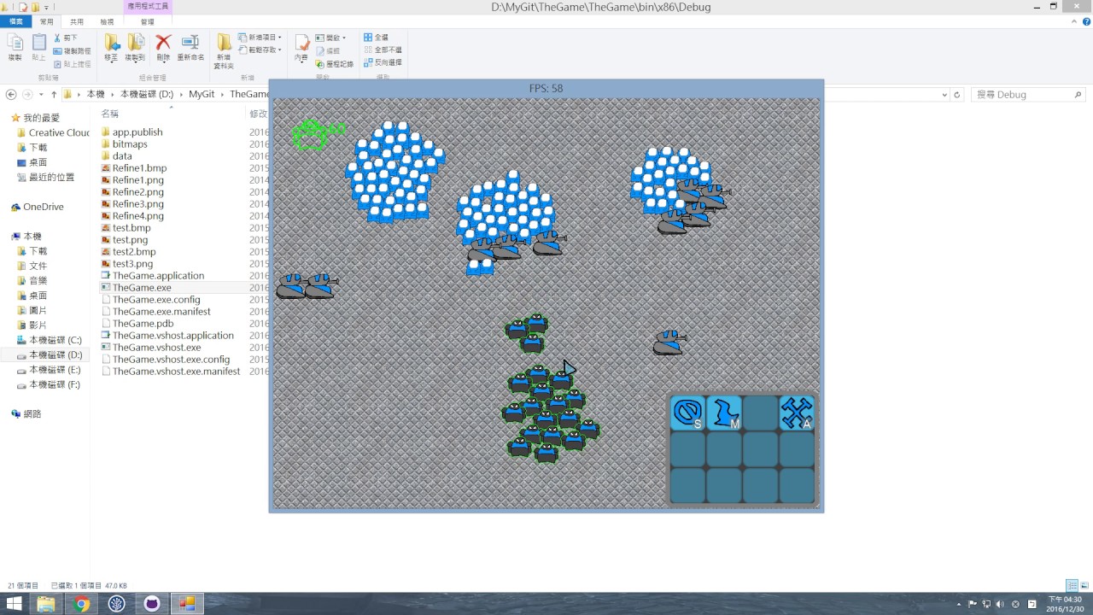This screenshot has width=1093, height=615.
Task: Click the 重新命名 rename icon
Action: pyautogui.click(x=190, y=47)
